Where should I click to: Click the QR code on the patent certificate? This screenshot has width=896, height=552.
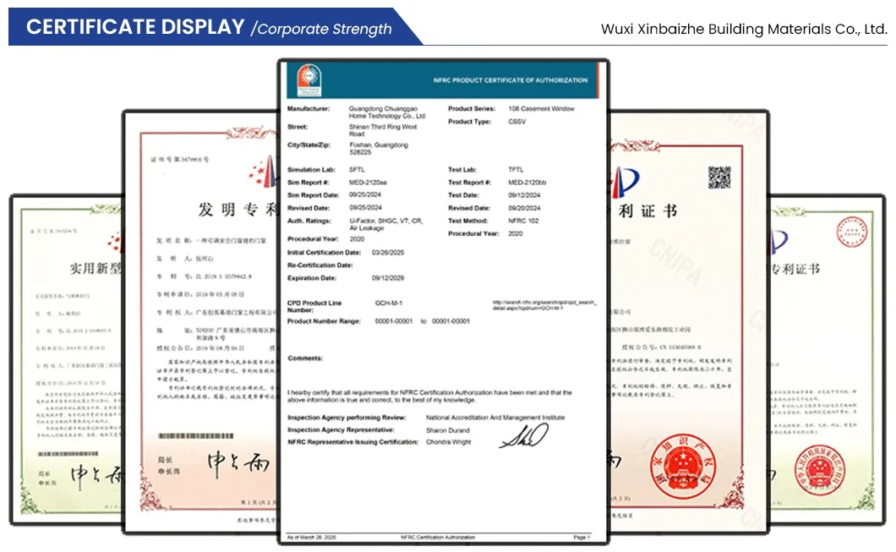click(719, 178)
